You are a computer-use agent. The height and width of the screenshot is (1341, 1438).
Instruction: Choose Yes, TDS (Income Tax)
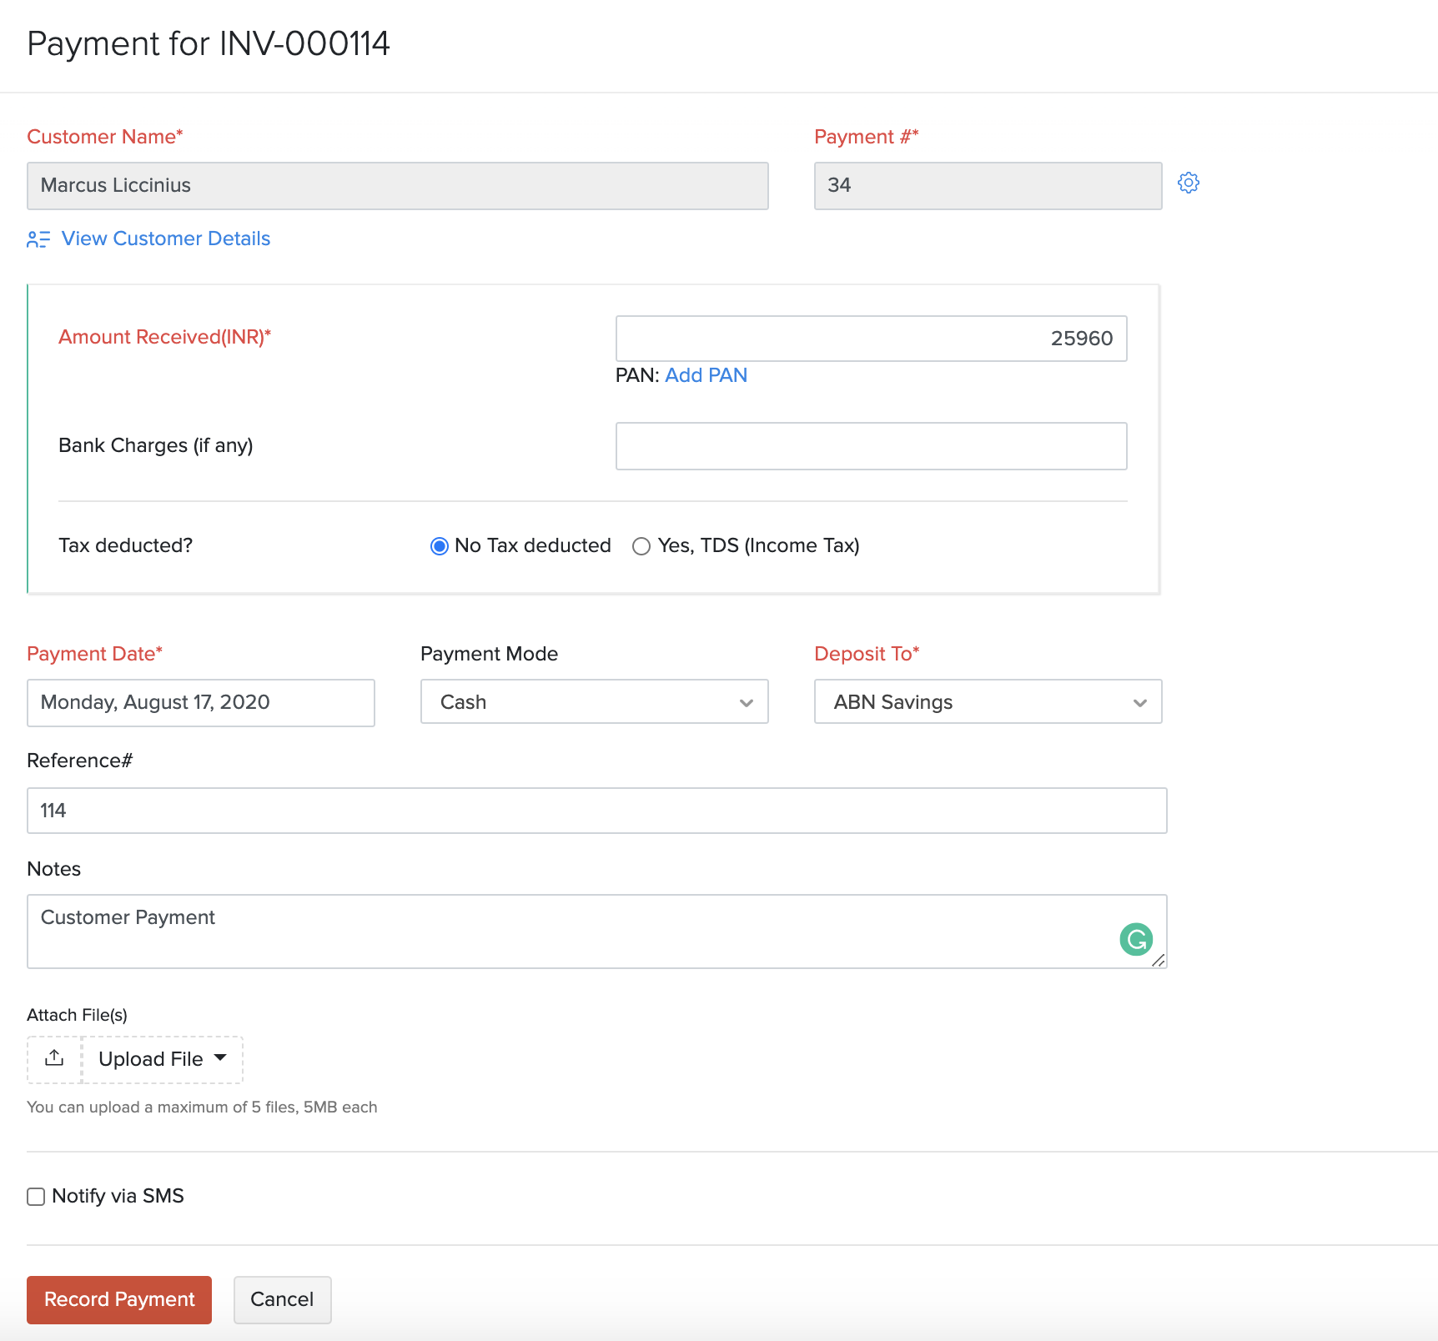point(641,545)
